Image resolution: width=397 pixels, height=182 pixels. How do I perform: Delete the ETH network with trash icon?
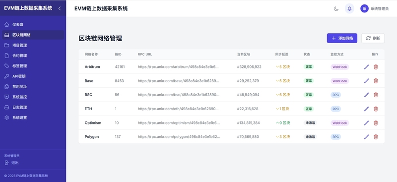[x=376, y=109]
